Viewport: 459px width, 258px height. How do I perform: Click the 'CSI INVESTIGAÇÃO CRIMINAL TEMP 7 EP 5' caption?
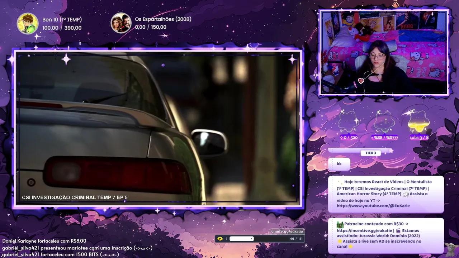pyautogui.click(x=75, y=197)
